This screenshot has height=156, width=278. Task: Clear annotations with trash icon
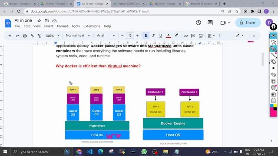pyautogui.click(x=273, y=81)
